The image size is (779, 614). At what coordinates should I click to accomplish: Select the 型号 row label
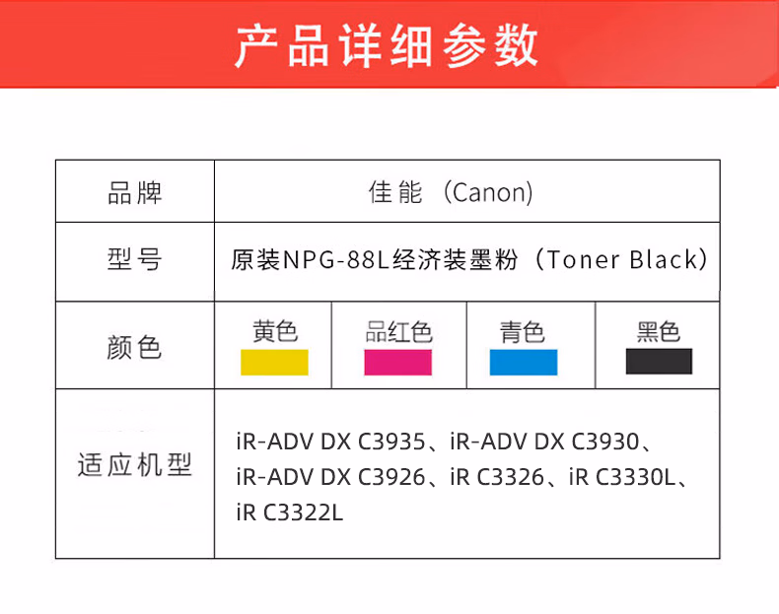point(134,260)
